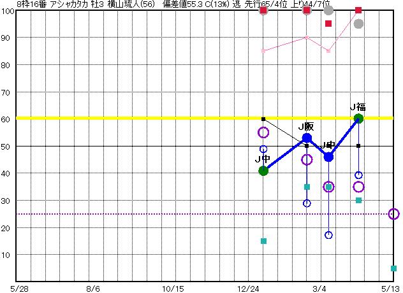Click the 10/15 date label on the x-axis

pyautogui.click(x=174, y=288)
